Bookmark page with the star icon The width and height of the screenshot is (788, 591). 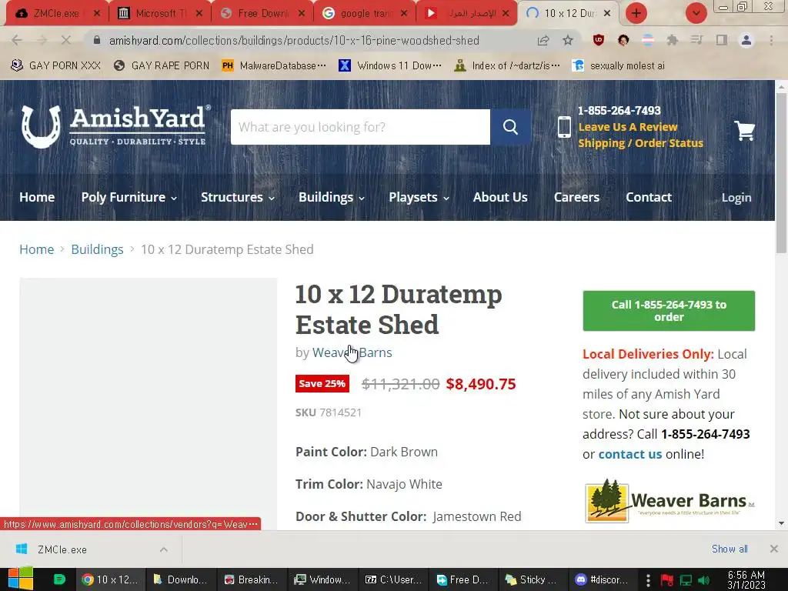pos(568,40)
